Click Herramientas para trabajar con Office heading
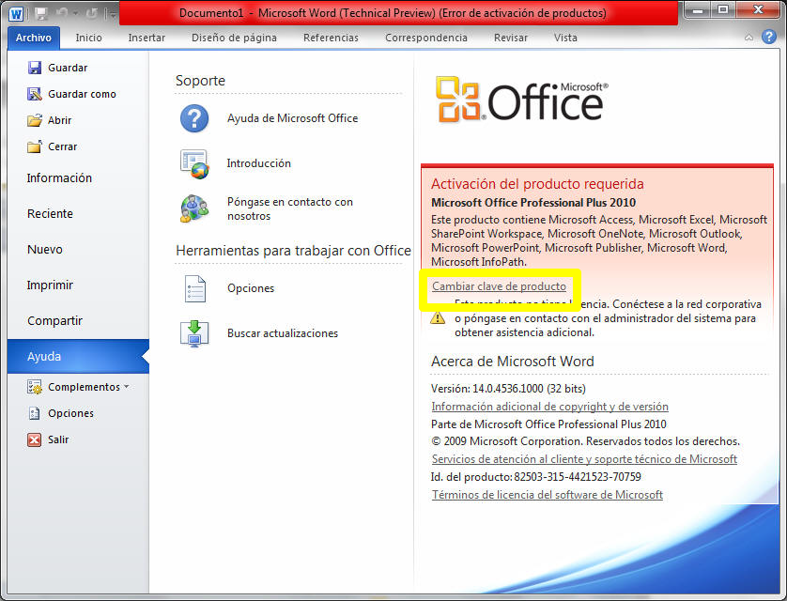787x601 pixels. [x=294, y=251]
